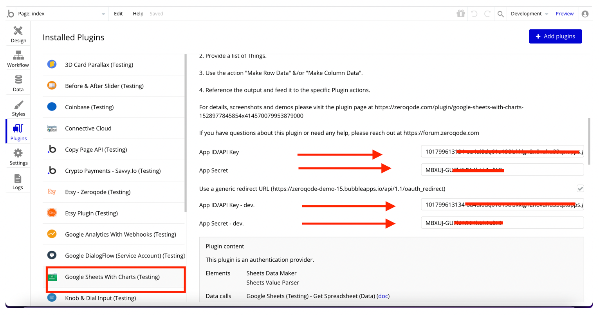Click the App ID/API Key - dev. field

point(502,205)
